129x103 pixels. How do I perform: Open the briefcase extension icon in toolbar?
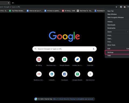pyautogui.click(x=125, y=7)
